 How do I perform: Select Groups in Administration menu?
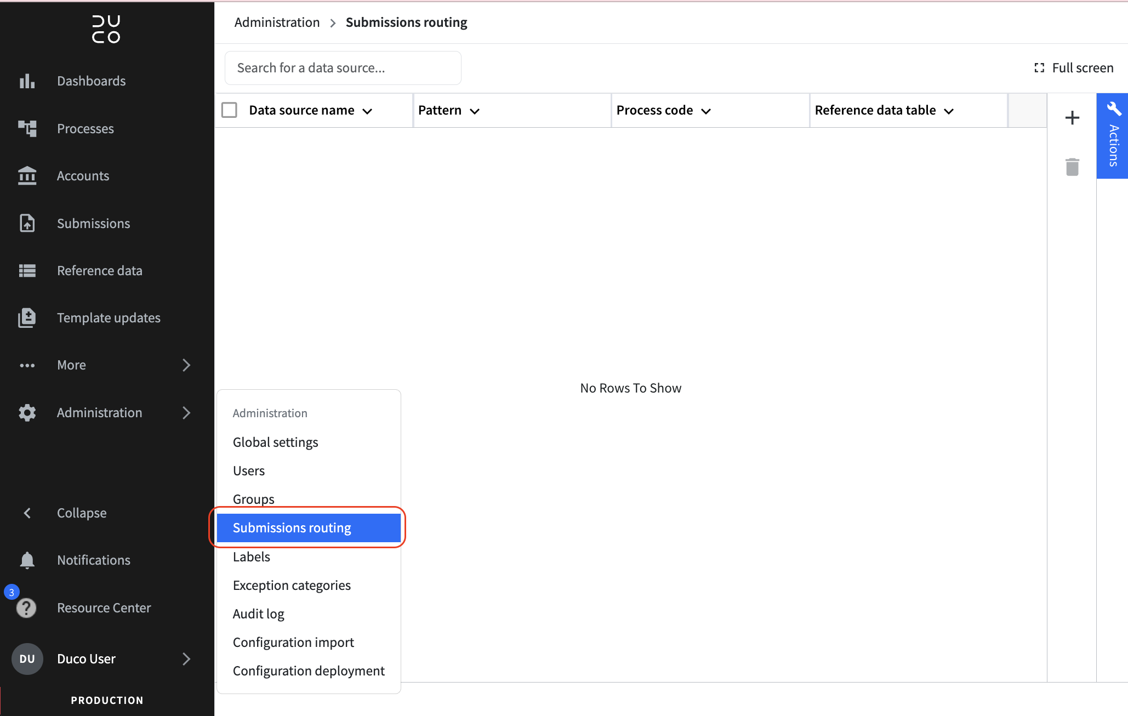(x=309, y=499)
